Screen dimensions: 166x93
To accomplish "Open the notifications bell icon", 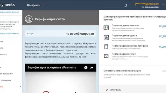I will click(126, 5).
